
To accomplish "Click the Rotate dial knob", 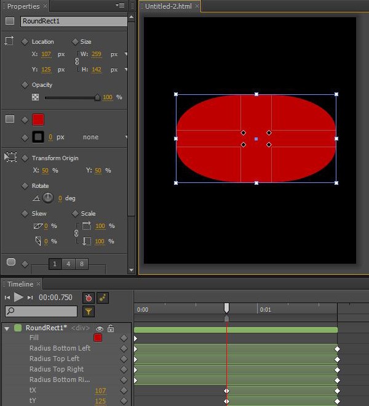I will coord(48,198).
